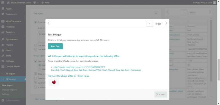
Task: Toggle the 'If no images' checkbox
Action: point(36,87)
